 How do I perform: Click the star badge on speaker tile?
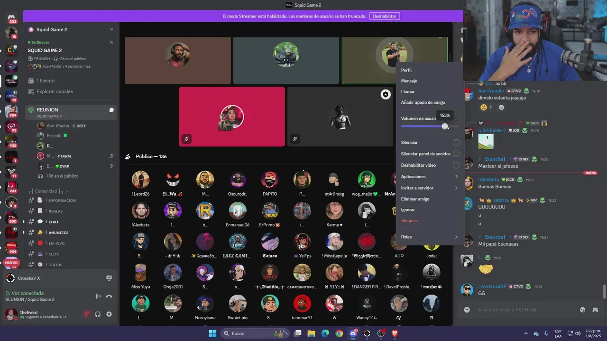pyautogui.click(x=386, y=95)
